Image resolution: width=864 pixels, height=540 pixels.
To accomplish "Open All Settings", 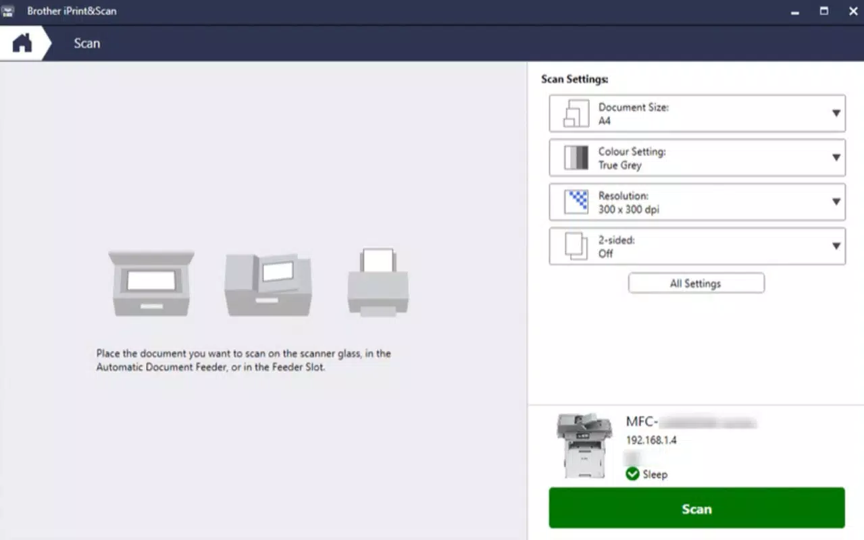I will (x=696, y=283).
